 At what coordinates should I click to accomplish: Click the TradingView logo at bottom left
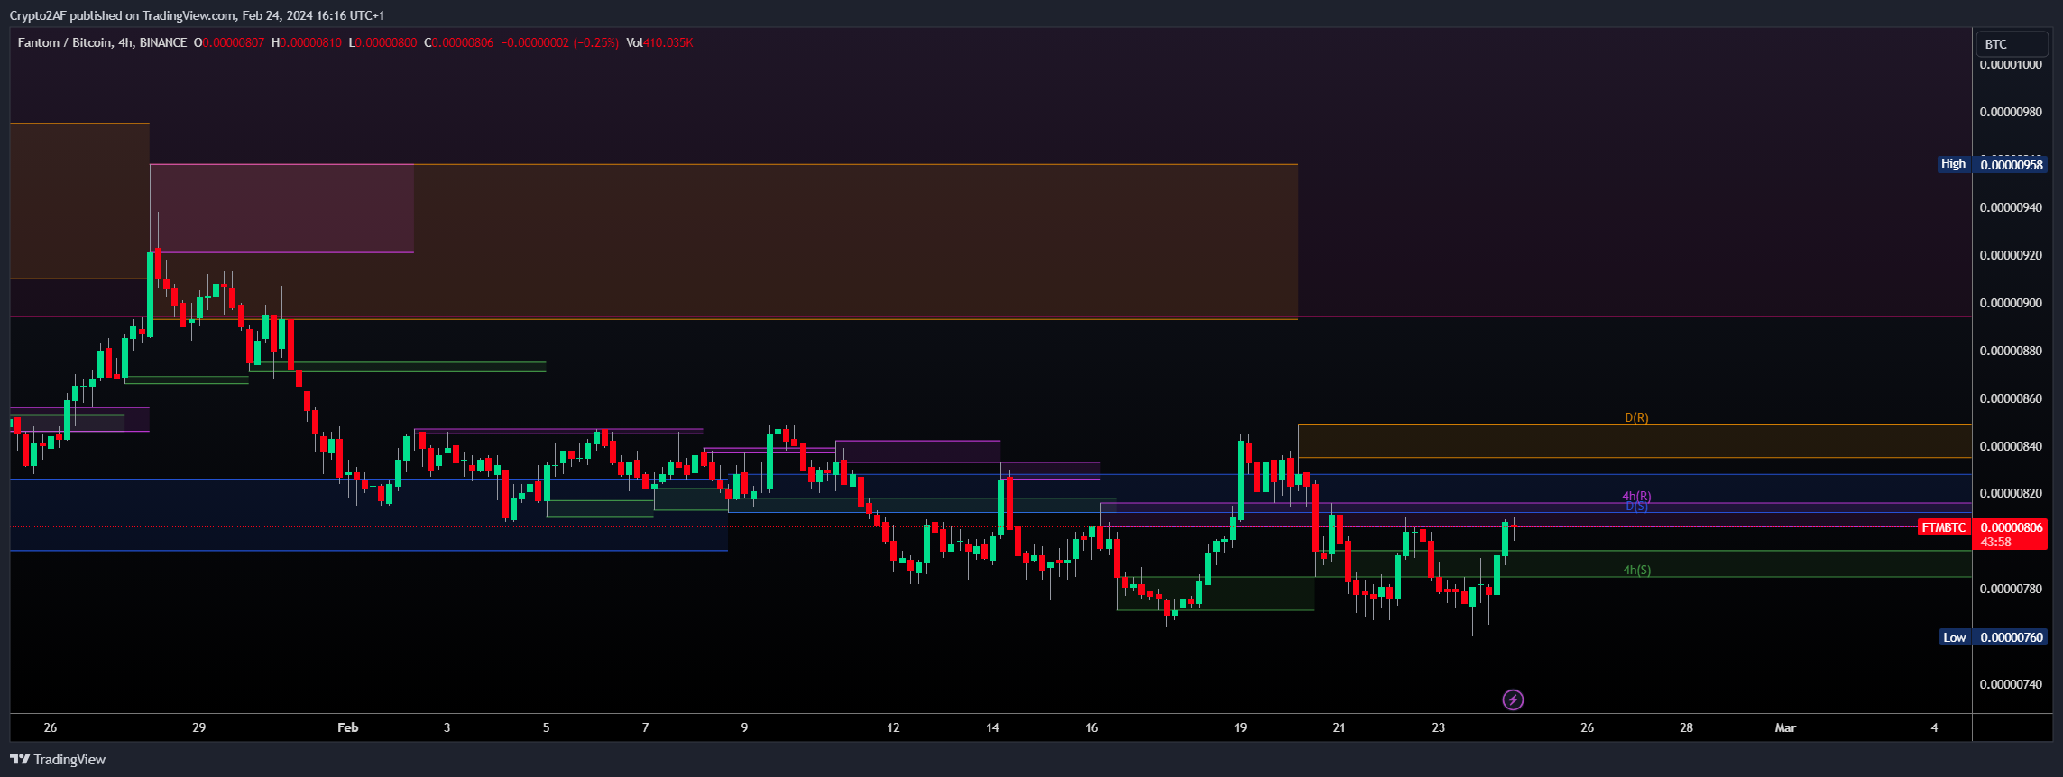(x=58, y=760)
